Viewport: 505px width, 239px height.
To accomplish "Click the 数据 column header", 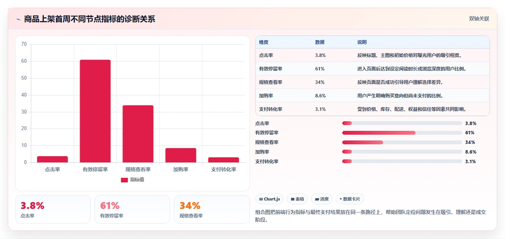I will [x=320, y=42].
